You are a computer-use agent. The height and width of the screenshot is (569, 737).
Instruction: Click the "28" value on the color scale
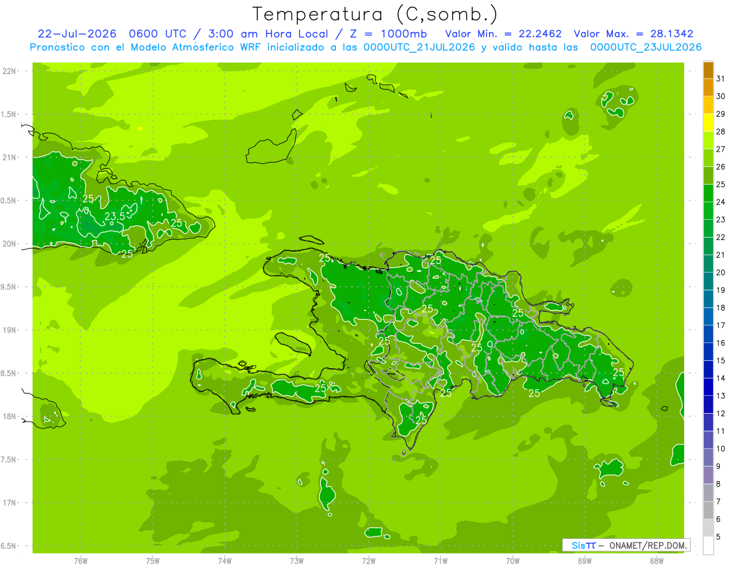pyautogui.click(x=721, y=132)
